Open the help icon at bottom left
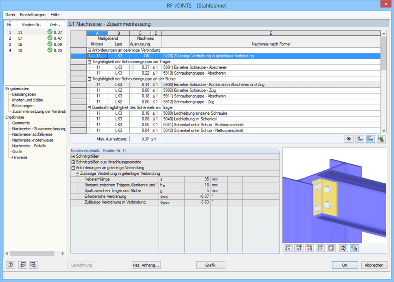The image size is (394, 282). [x=10, y=265]
